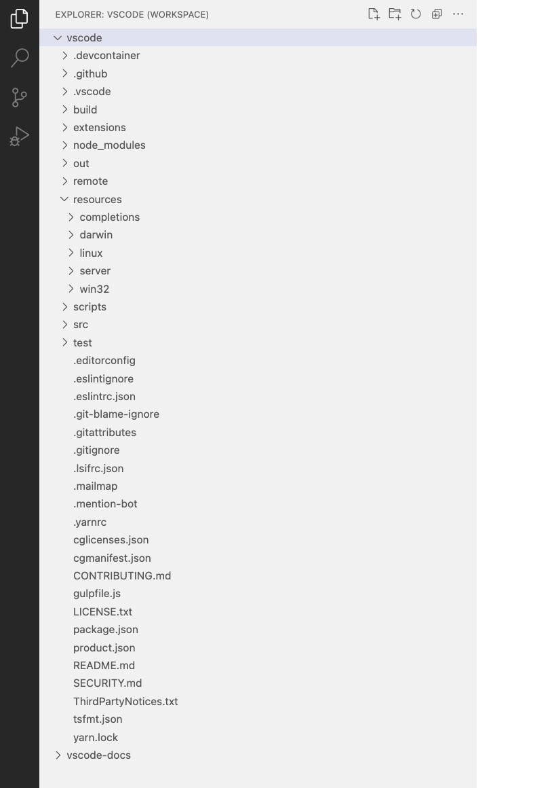This screenshot has width=533, height=788.
Task: Open the Search view in the activity bar
Action: [x=19, y=58]
